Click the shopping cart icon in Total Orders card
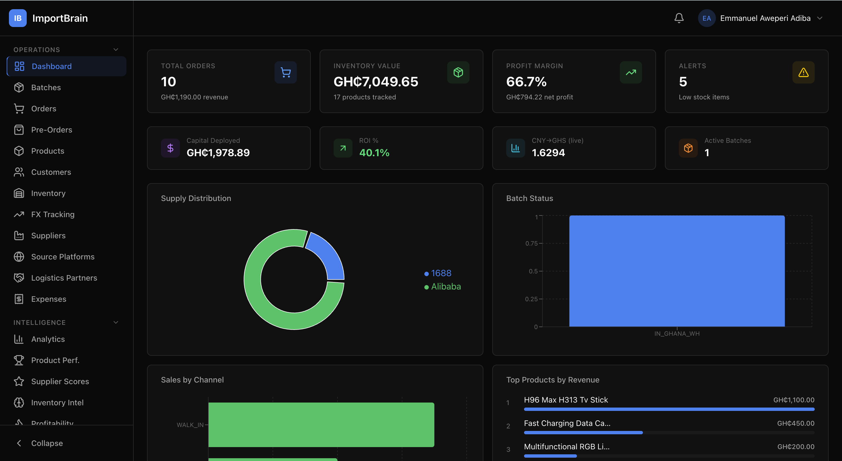This screenshot has height=461, width=842. tap(286, 72)
